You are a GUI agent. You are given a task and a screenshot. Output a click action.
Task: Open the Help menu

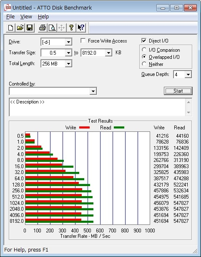(43, 17)
